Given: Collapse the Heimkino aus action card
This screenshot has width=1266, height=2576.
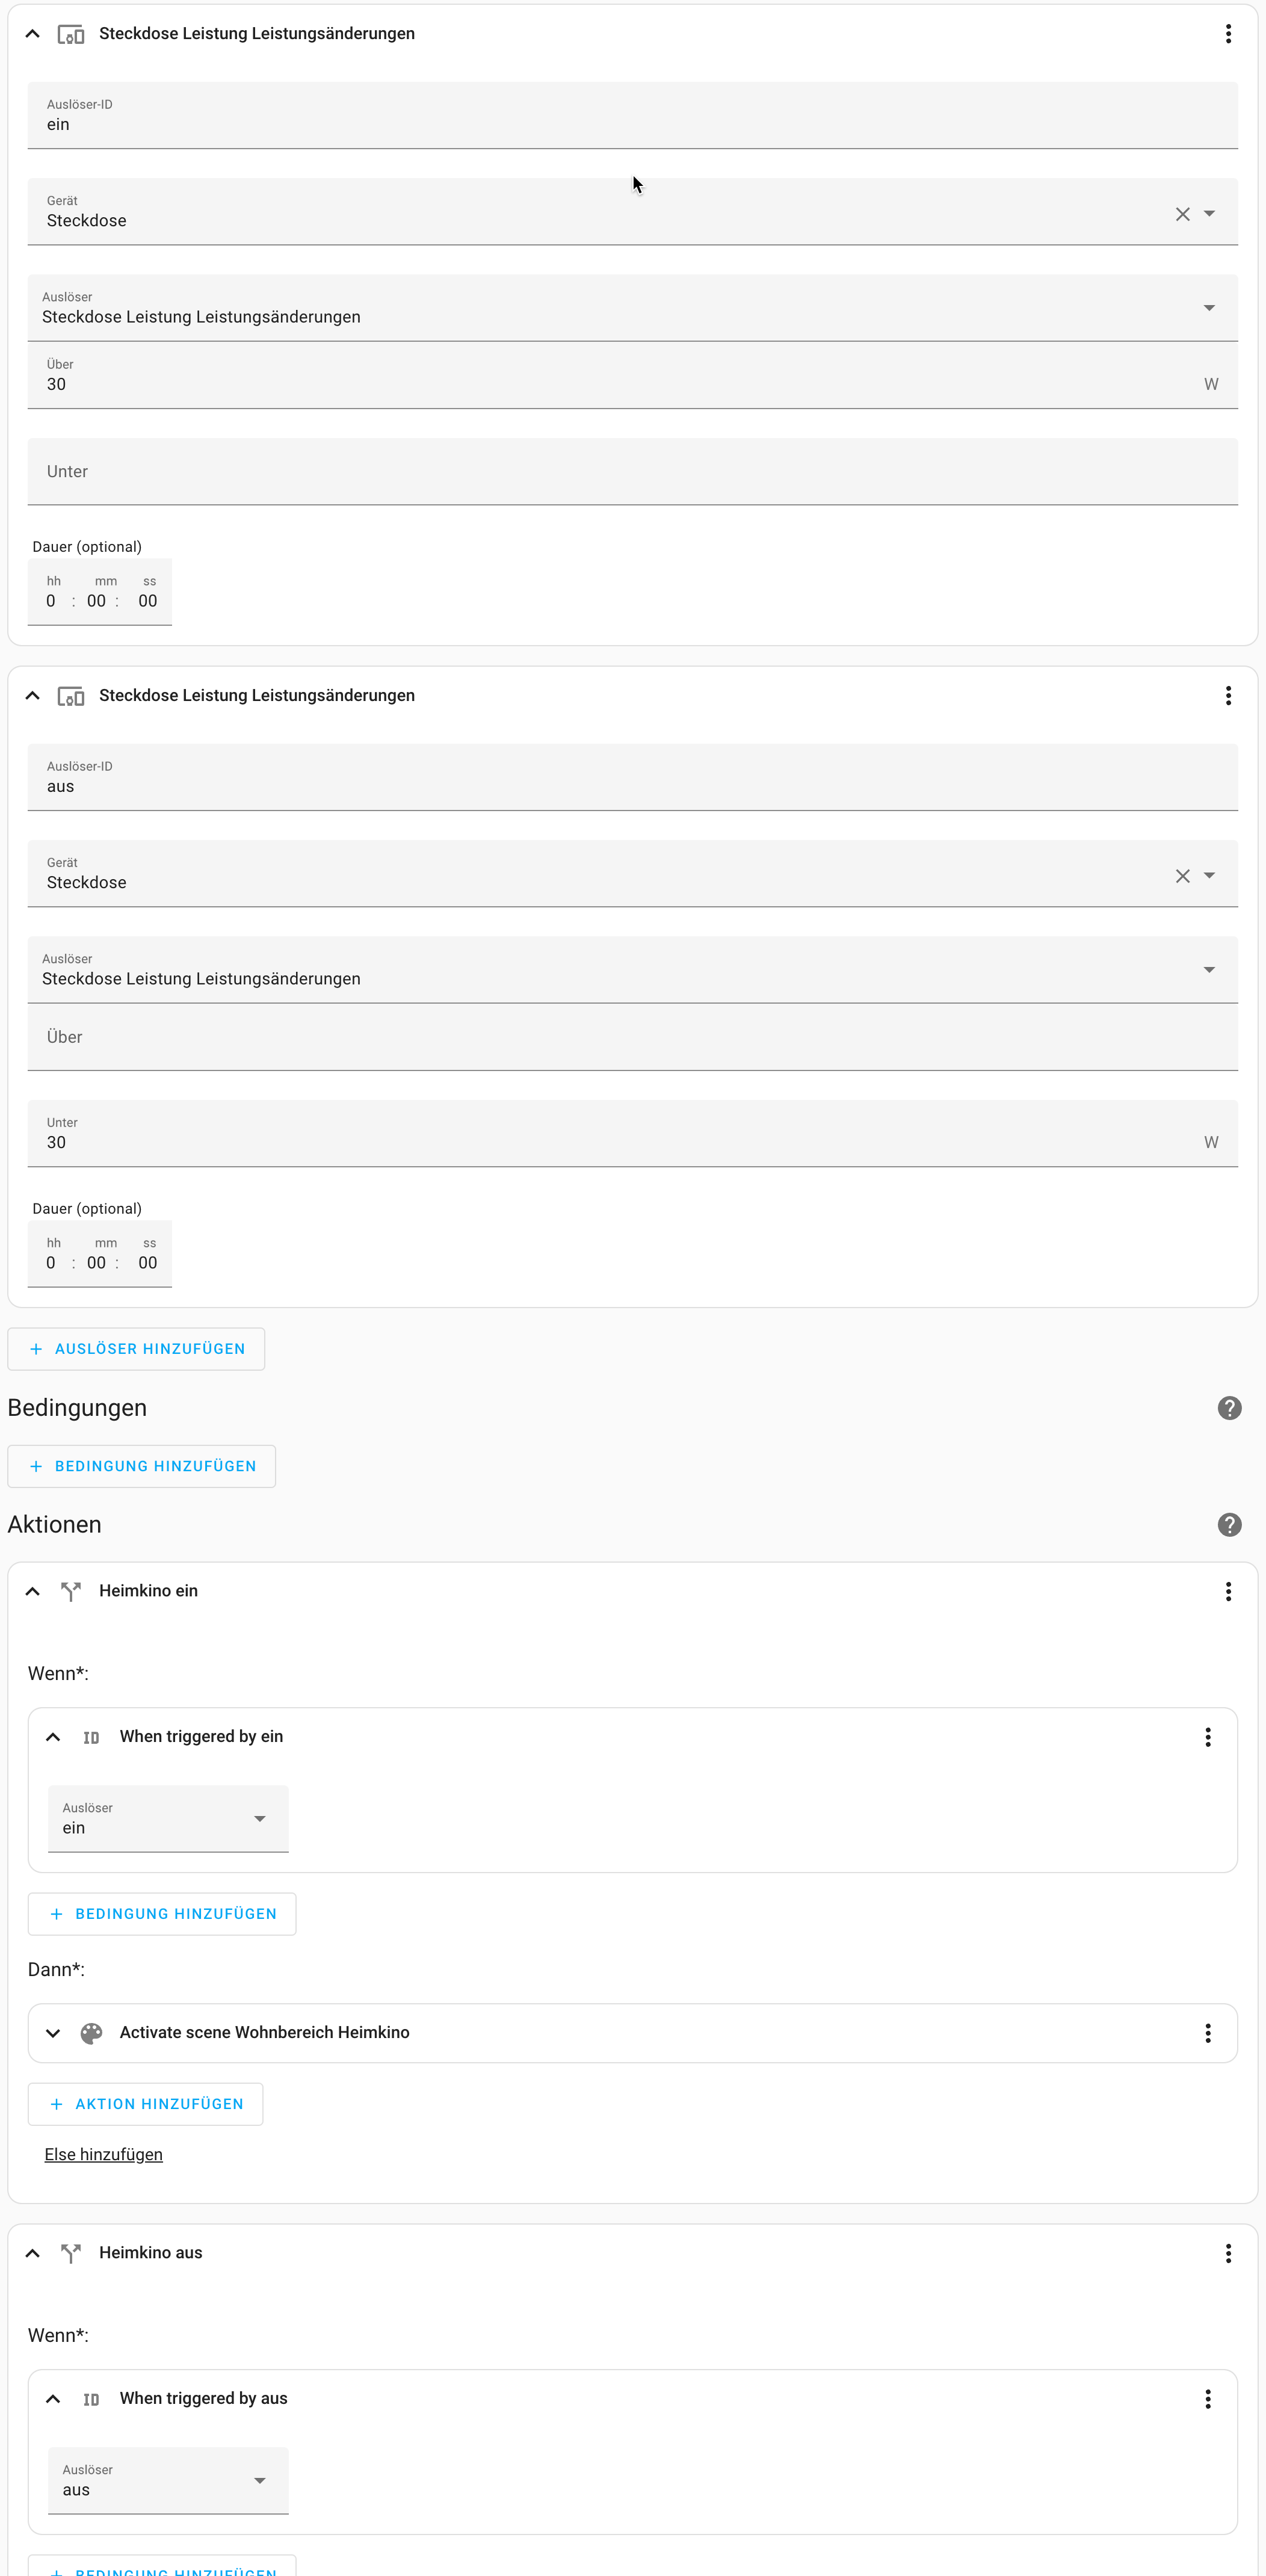Looking at the screenshot, I should coord(33,2253).
